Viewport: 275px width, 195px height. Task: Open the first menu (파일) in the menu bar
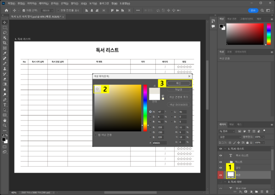coord(11,3)
